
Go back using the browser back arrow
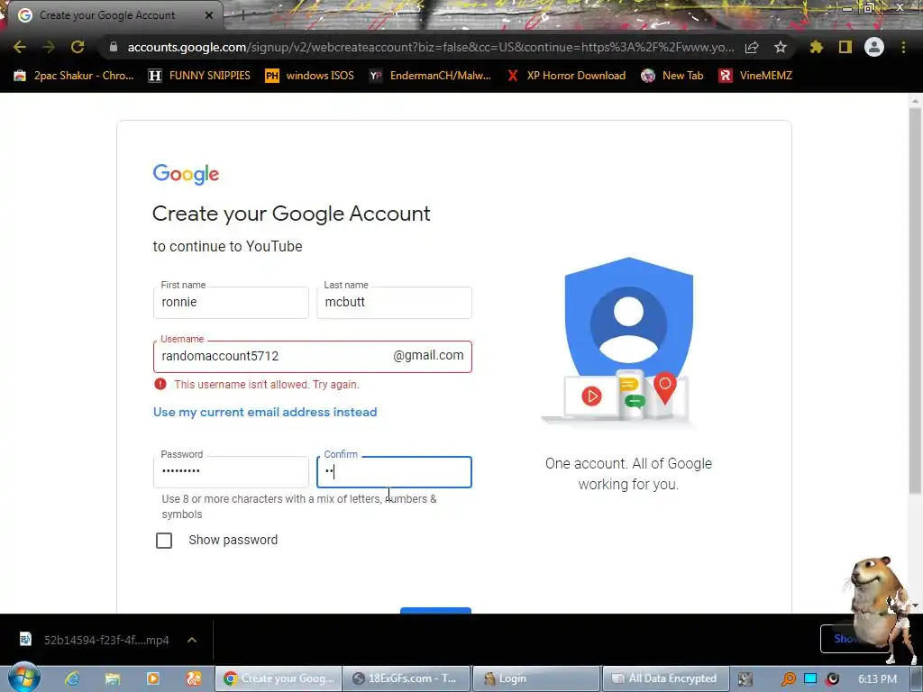click(x=20, y=47)
